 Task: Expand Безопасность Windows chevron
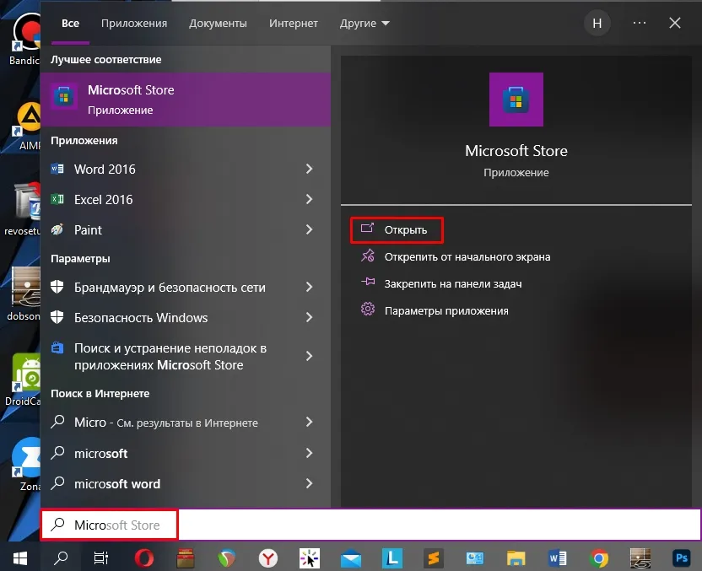click(309, 317)
